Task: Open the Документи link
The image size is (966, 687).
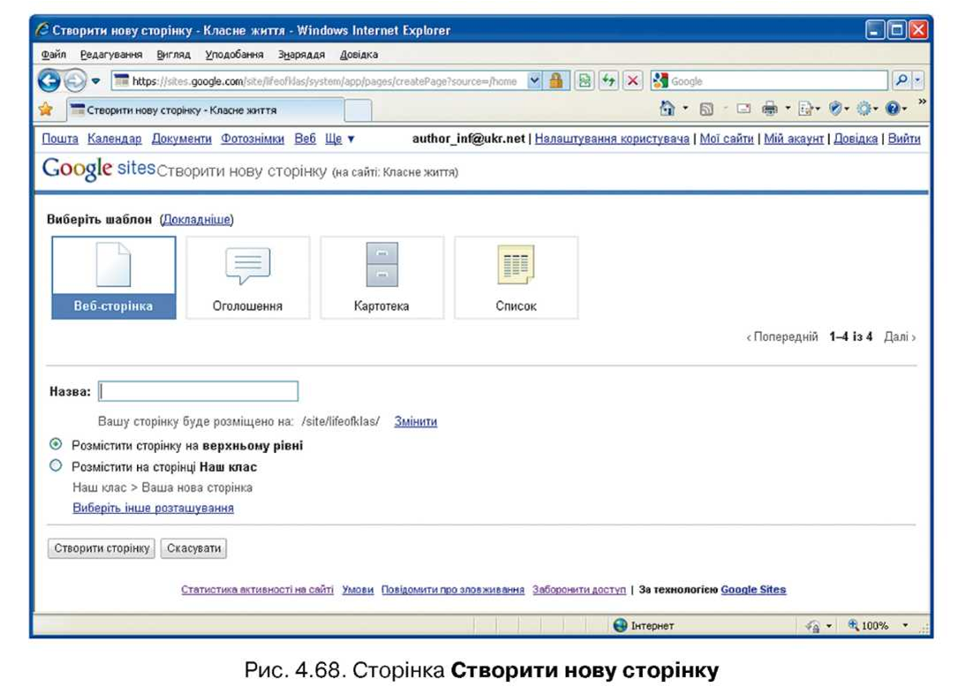Action: pos(181,139)
